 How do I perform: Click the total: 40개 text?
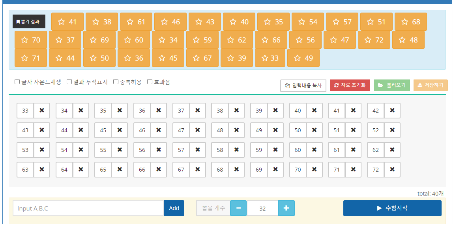430,193
